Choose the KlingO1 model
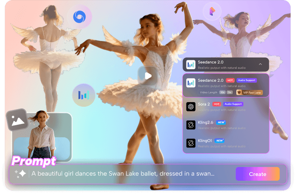Image resolution: width=296 pixels, height=194 pixels. 226,143
